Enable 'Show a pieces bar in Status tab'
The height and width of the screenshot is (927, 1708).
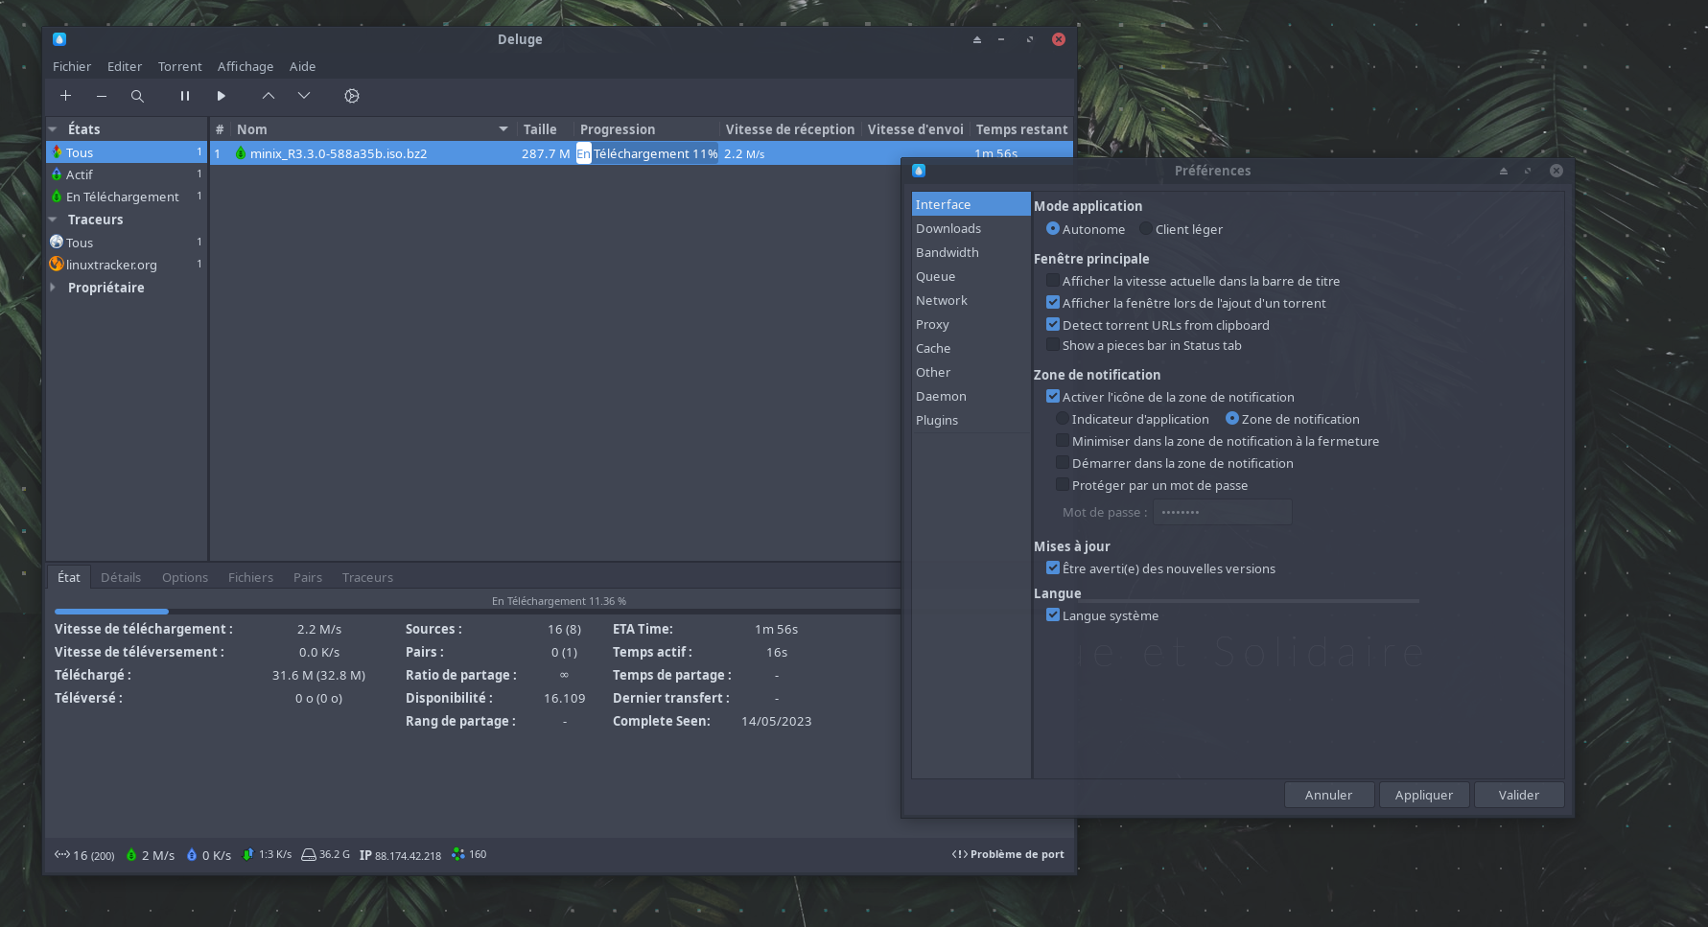[x=1053, y=345]
